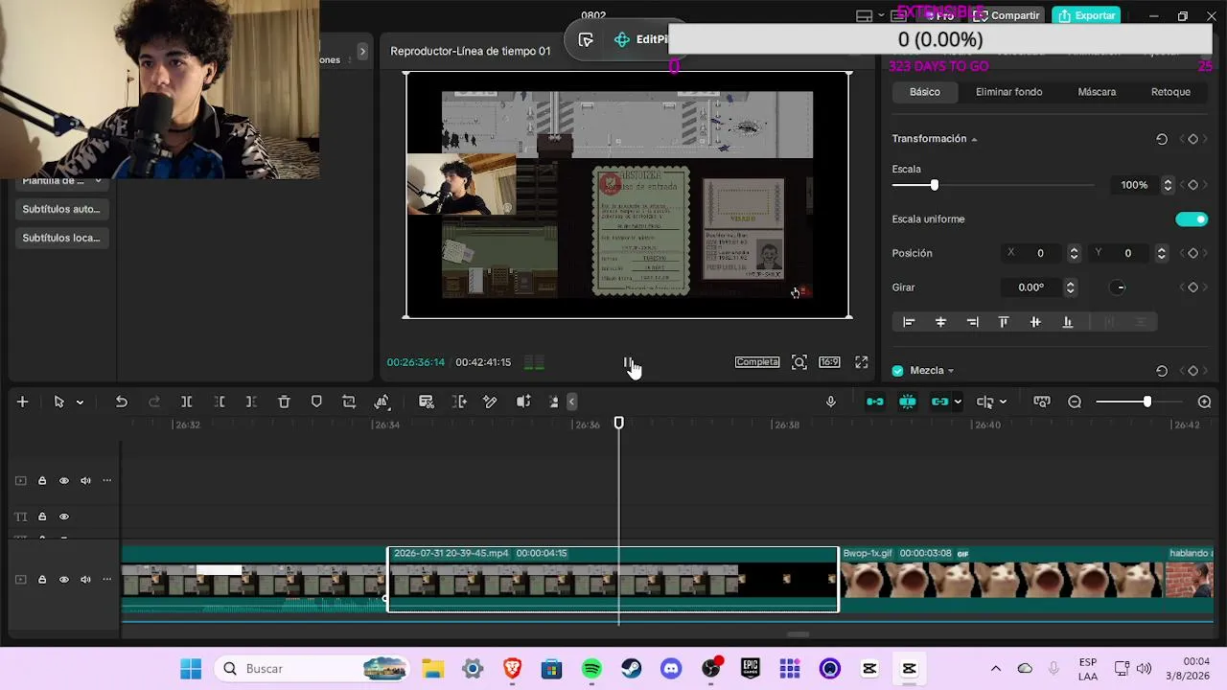Open the layout dropdown in the title bar
Image resolution: width=1227 pixels, height=690 pixels.
coord(881,15)
